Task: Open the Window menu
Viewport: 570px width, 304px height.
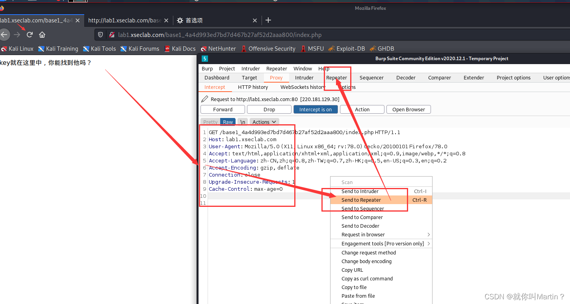Action: pos(303,68)
